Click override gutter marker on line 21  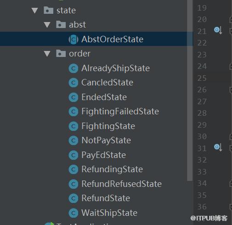point(218,30)
